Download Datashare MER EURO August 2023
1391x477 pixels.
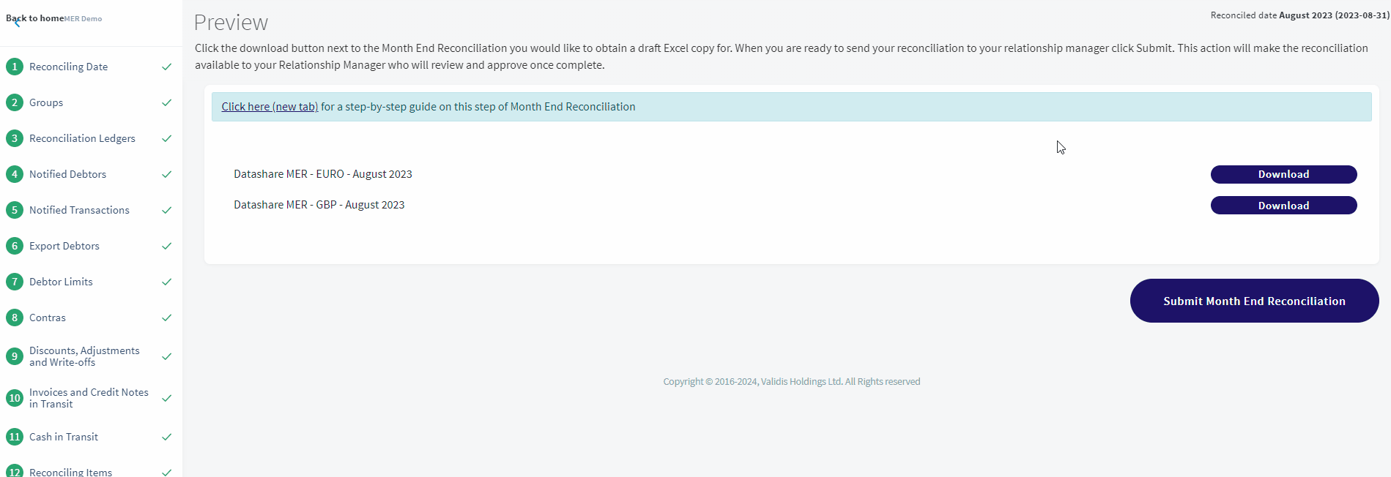click(1283, 174)
